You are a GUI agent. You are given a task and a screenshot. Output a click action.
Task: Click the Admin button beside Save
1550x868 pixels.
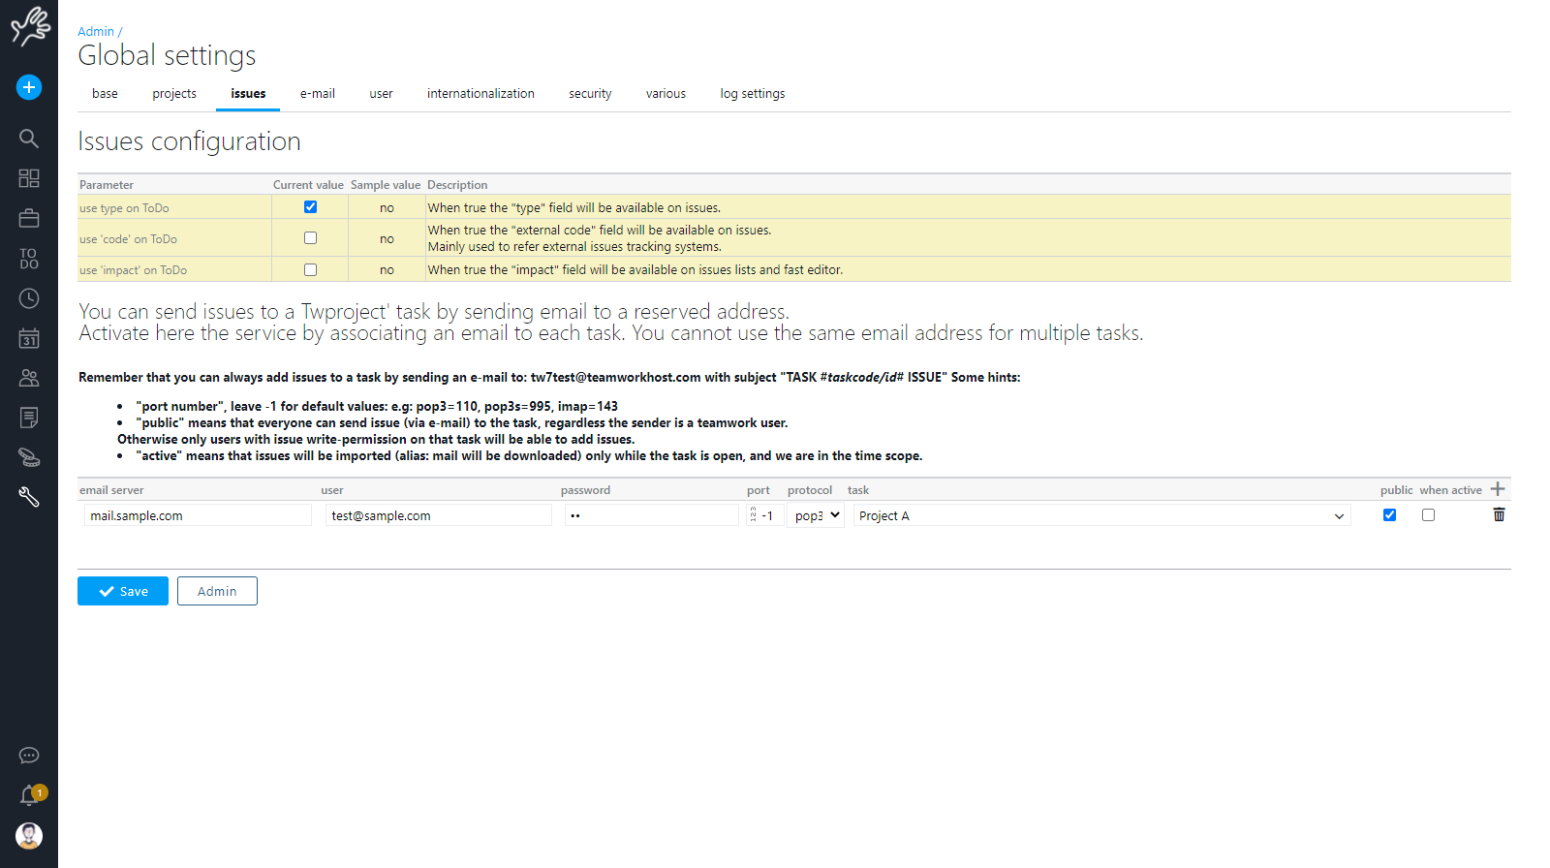click(217, 591)
